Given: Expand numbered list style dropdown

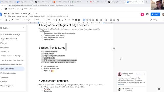Looking at the screenshot, I should (104, 20).
